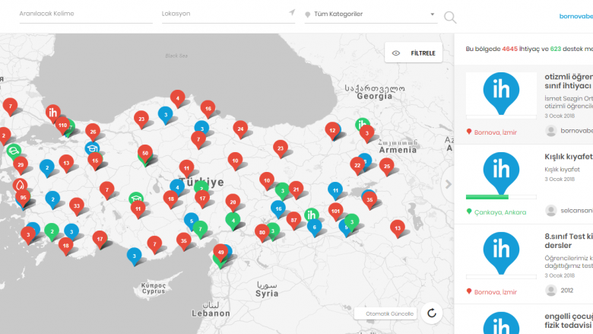The height and width of the screenshot is (334, 593).
Task: Click the red water drop map marker
Action: coord(20,184)
